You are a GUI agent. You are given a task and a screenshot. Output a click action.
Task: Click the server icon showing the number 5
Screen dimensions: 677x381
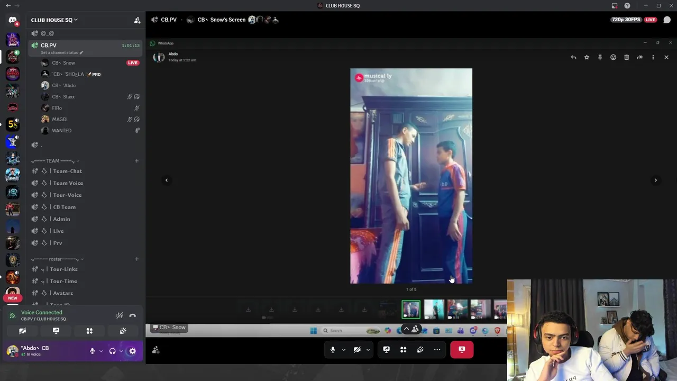13,124
